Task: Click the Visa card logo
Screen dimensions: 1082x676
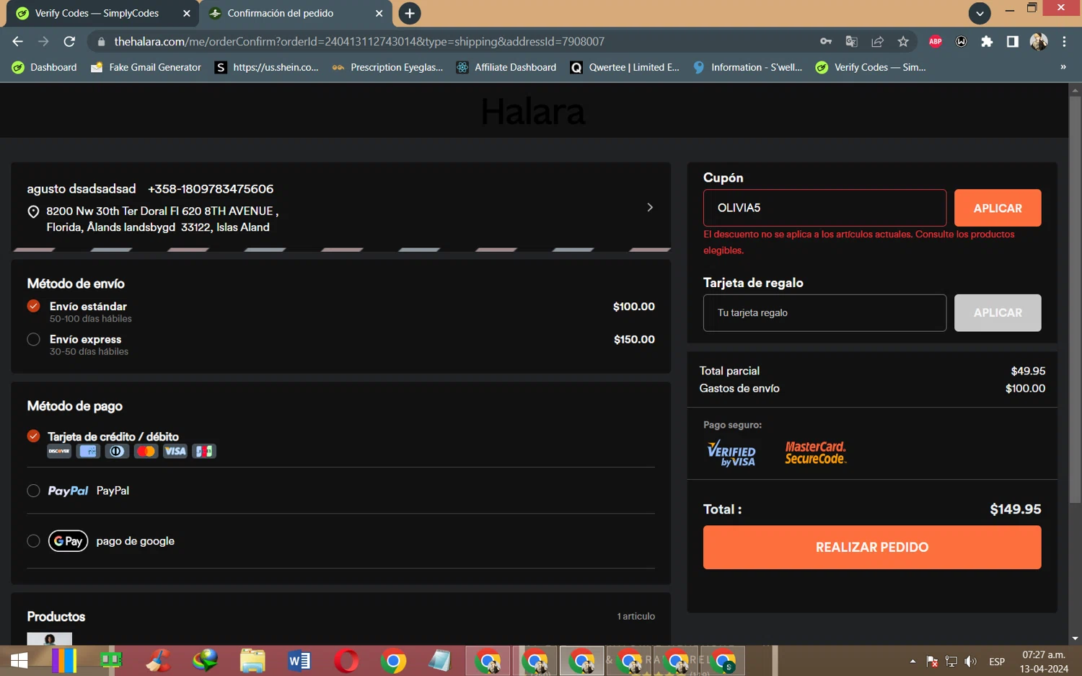Action: (175, 451)
